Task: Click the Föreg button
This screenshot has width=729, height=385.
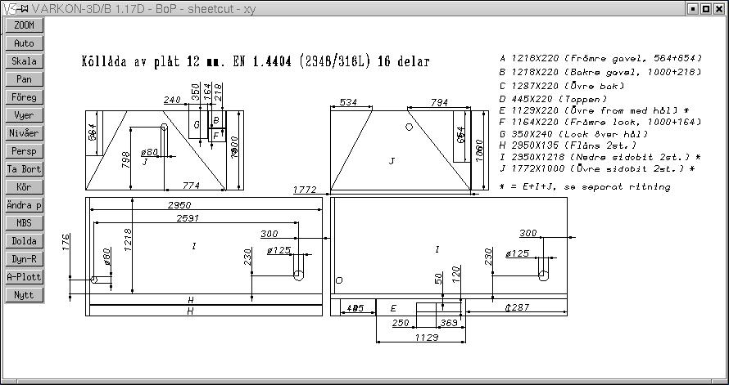Action: [25, 97]
